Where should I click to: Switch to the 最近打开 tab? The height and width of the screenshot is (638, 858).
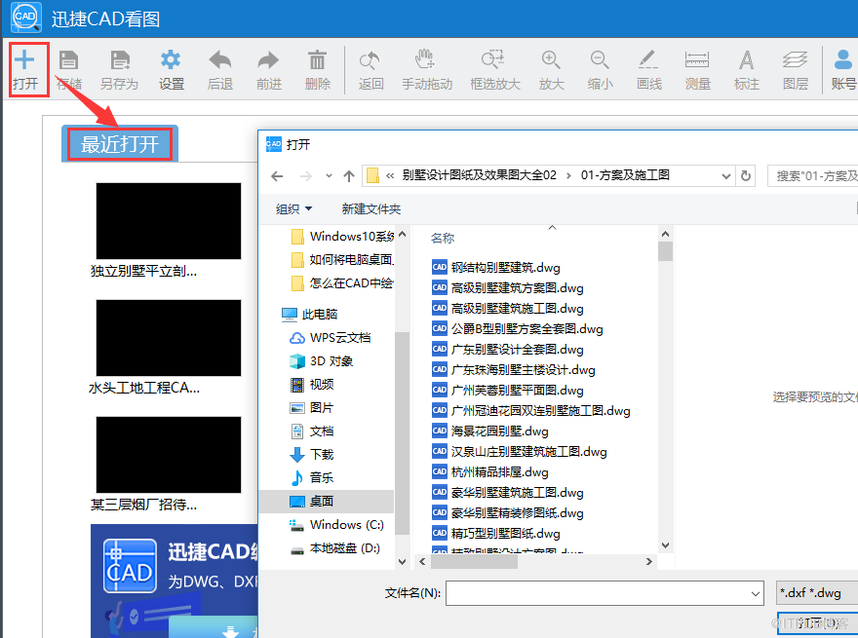coord(120,144)
